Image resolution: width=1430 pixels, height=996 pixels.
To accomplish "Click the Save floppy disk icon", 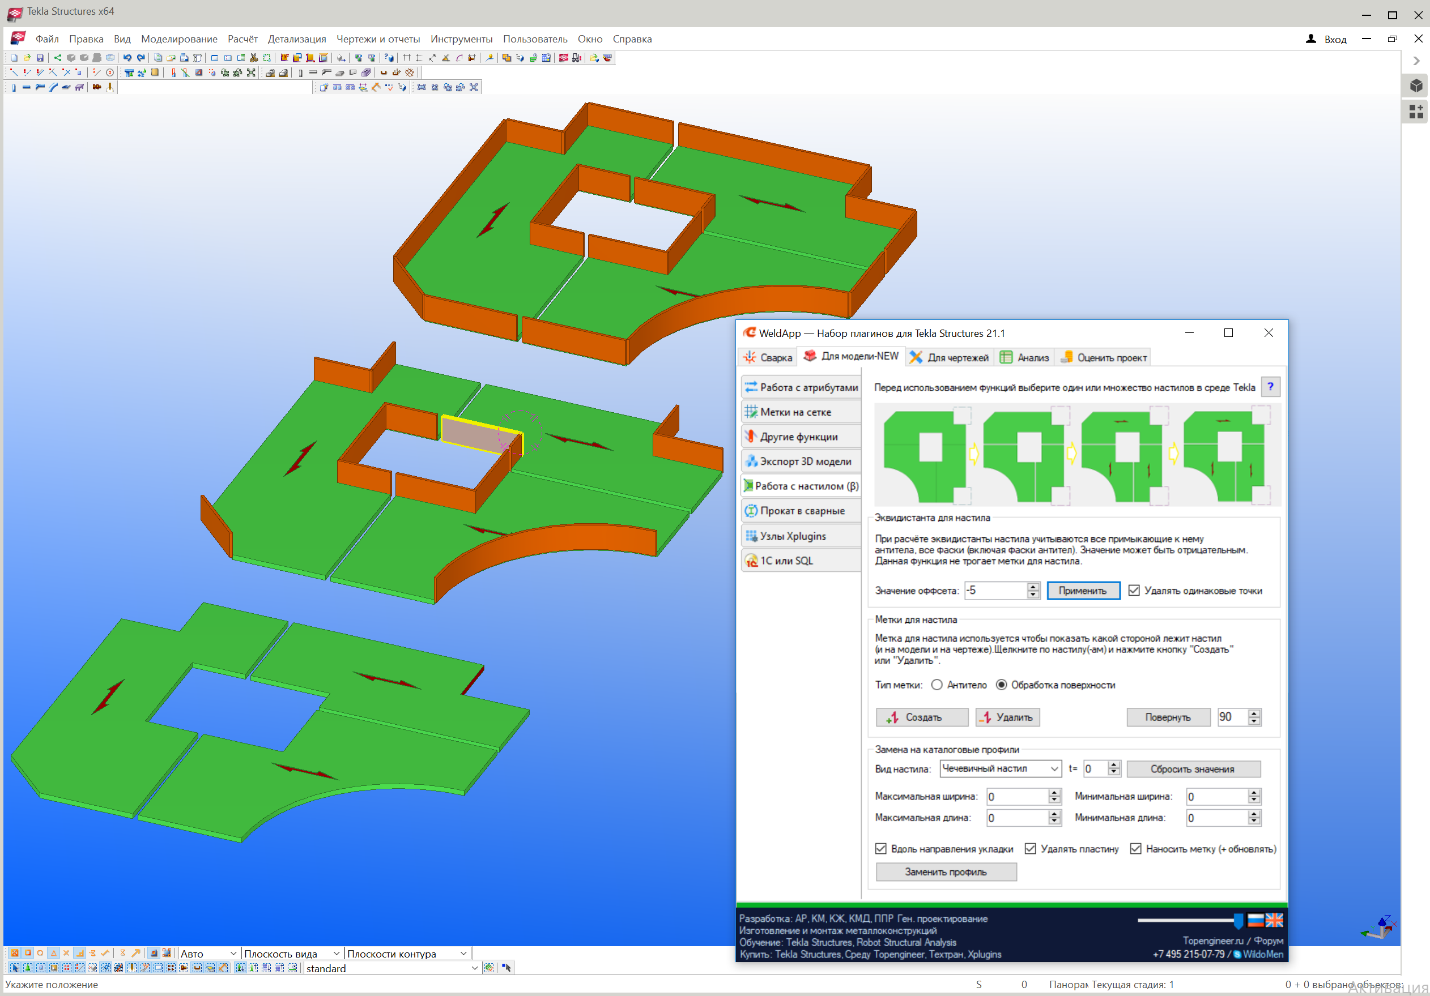I will pos(40,58).
